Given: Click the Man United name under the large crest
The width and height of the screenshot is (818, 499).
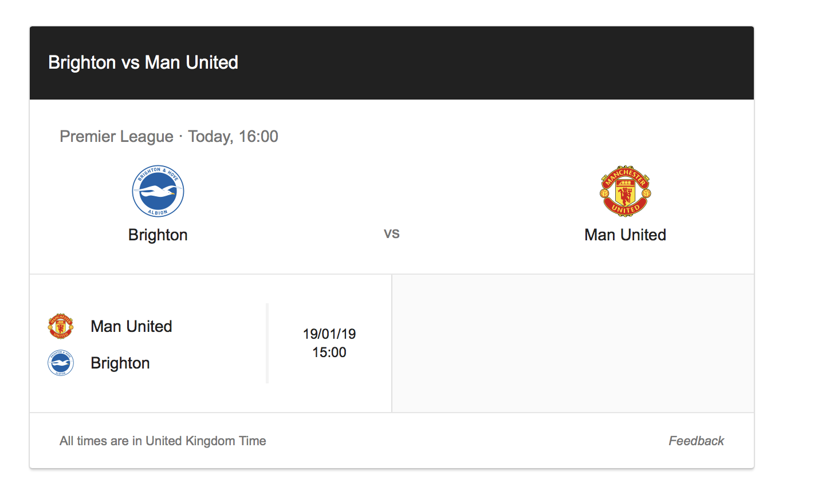Looking at the screenshot, I should [x=626, y=235].
